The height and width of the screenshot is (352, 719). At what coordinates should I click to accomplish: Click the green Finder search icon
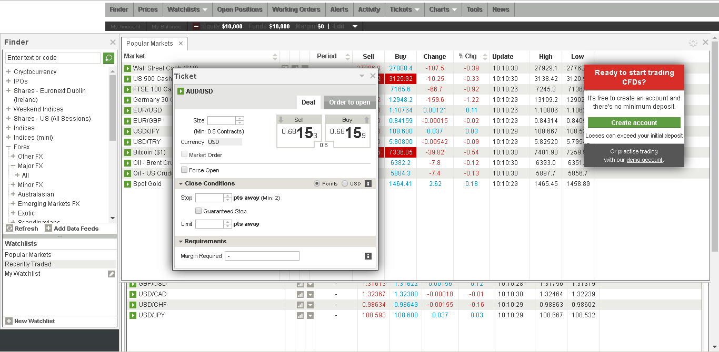[108, 58]
